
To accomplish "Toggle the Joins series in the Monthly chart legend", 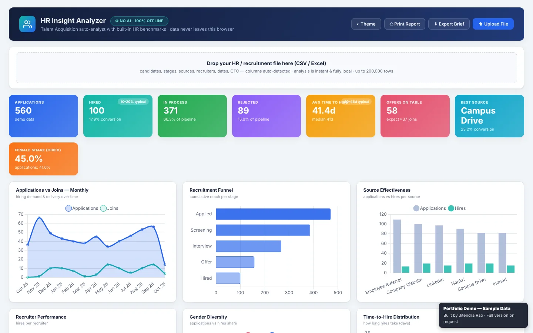I will click(x=109, y=208).
